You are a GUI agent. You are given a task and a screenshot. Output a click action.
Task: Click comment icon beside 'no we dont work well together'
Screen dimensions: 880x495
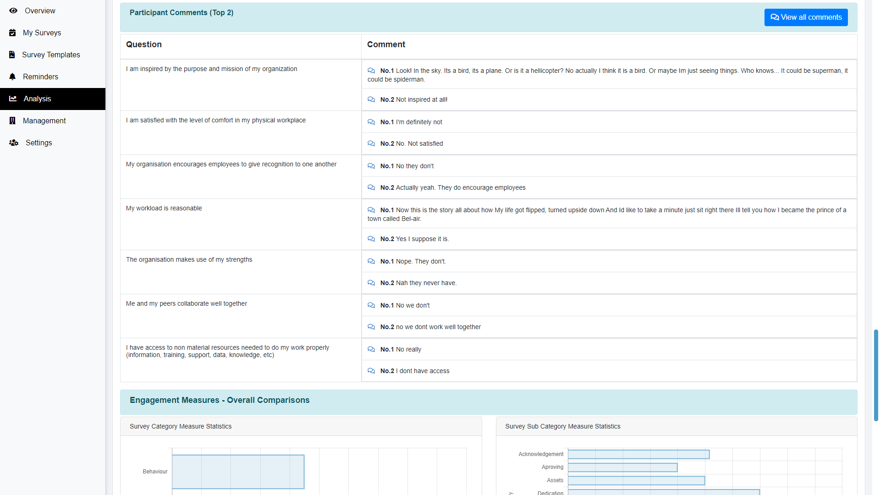[x=371, y=327]
